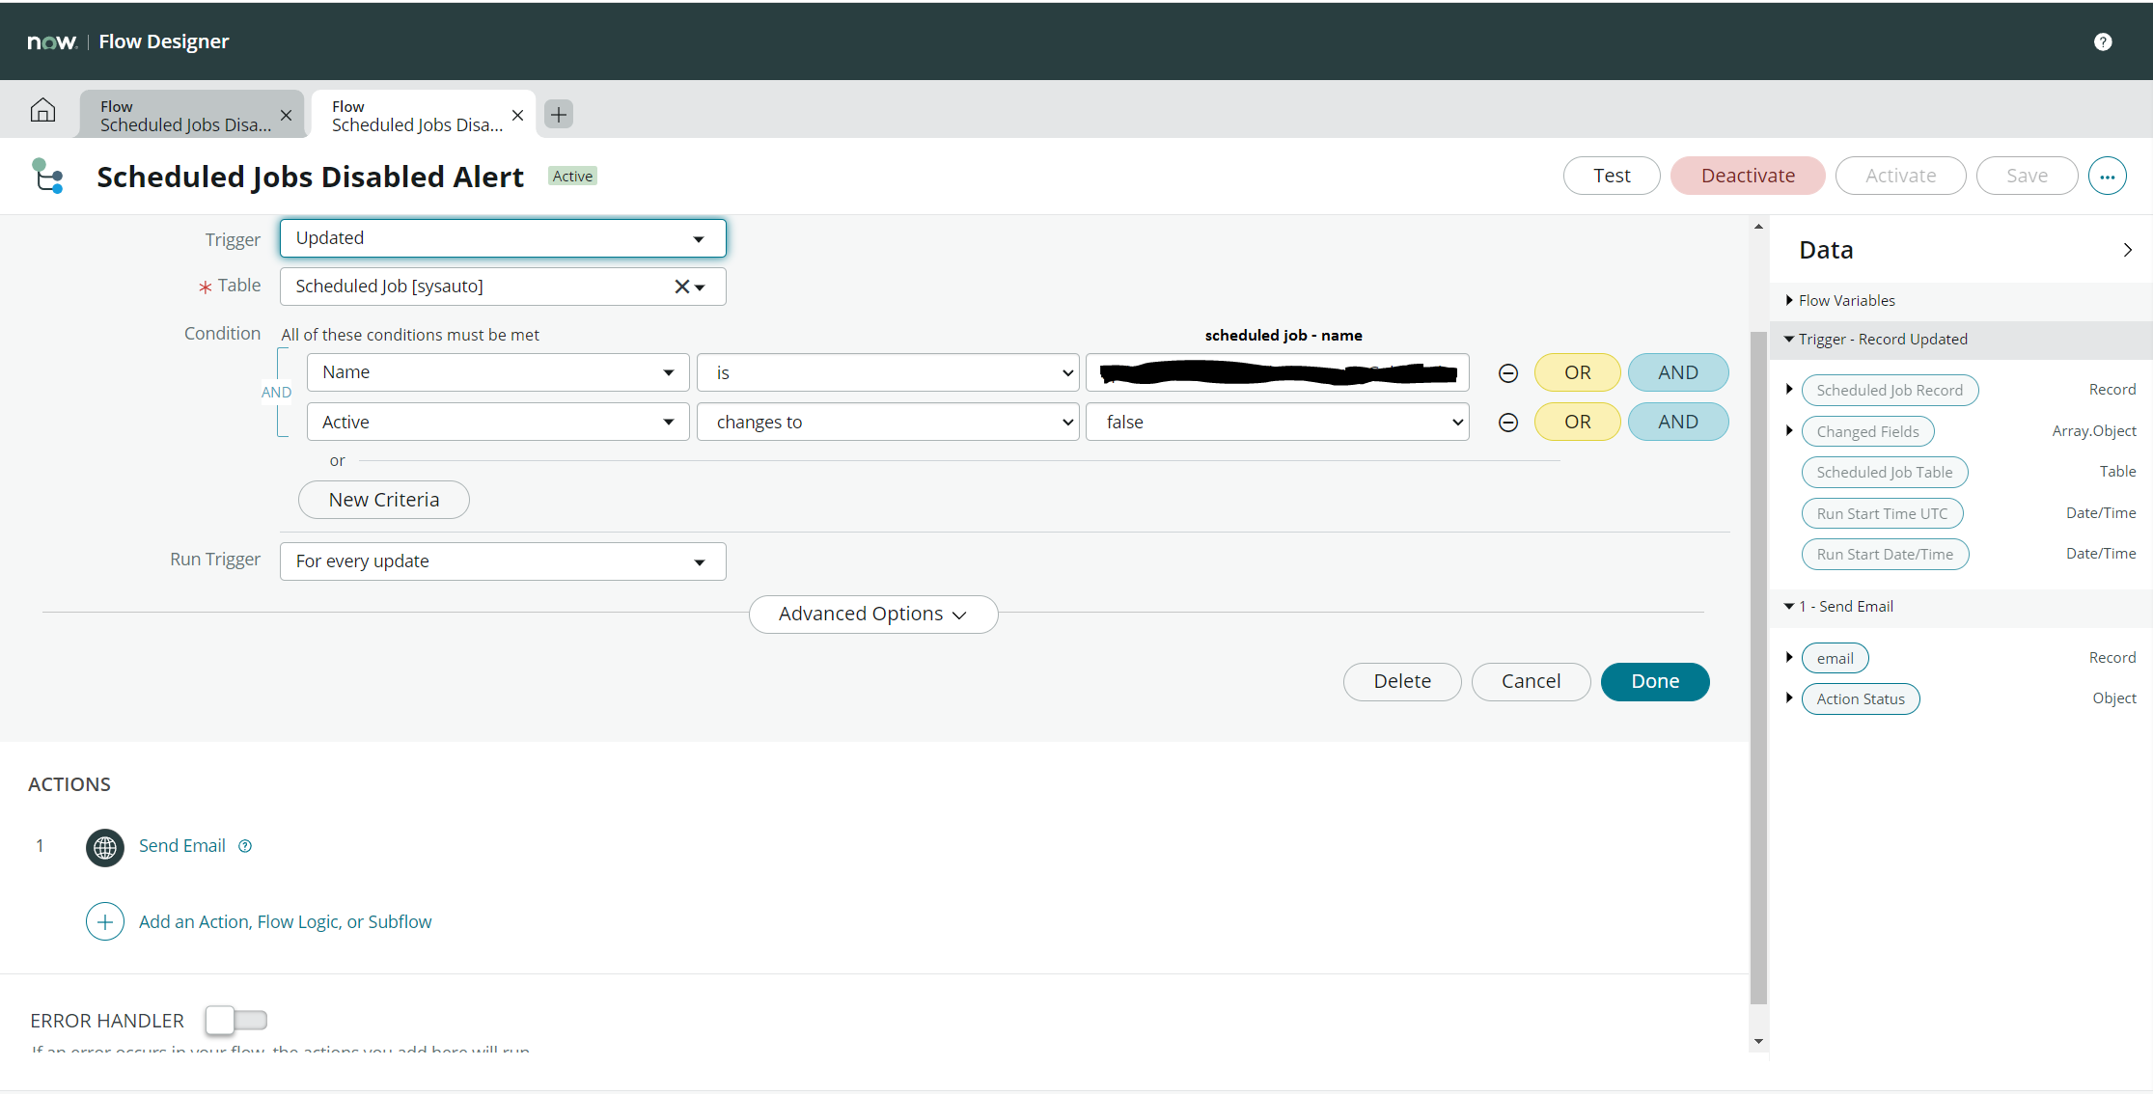The image size is (2153, 1094).
Task: Select OR for the Active condition
Action: (1577, 422)
